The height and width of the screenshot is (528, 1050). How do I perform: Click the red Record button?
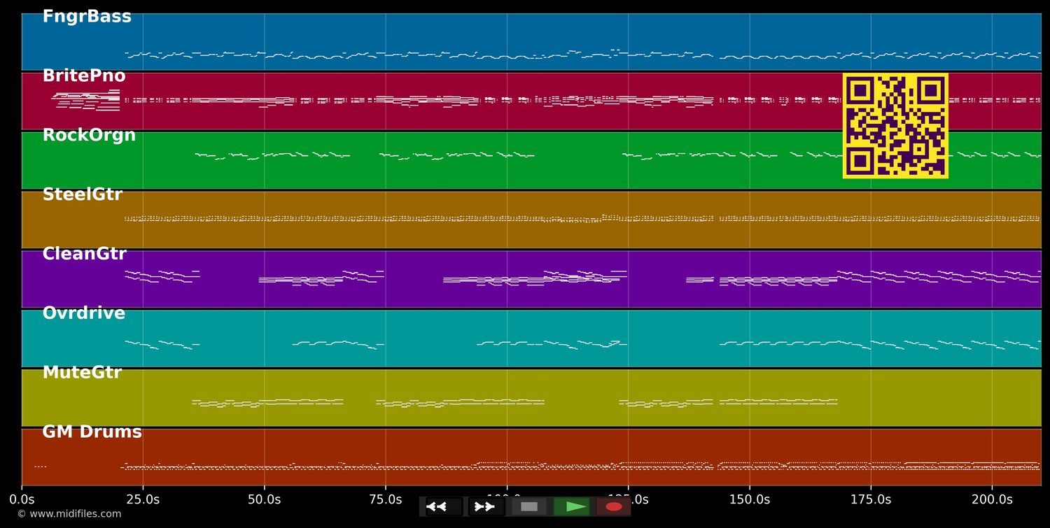coord(614,506)
